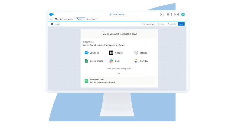Choose the NetSuite connector icon
Screen dimensions: 232x130
tap(111, 53)
